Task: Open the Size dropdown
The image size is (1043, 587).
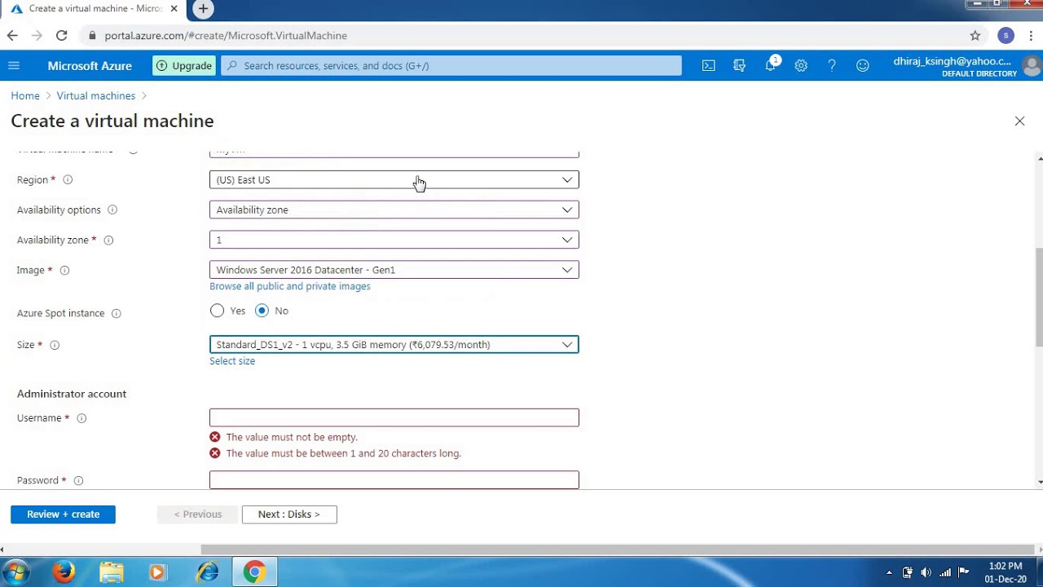Action: (x=394, y=345)
